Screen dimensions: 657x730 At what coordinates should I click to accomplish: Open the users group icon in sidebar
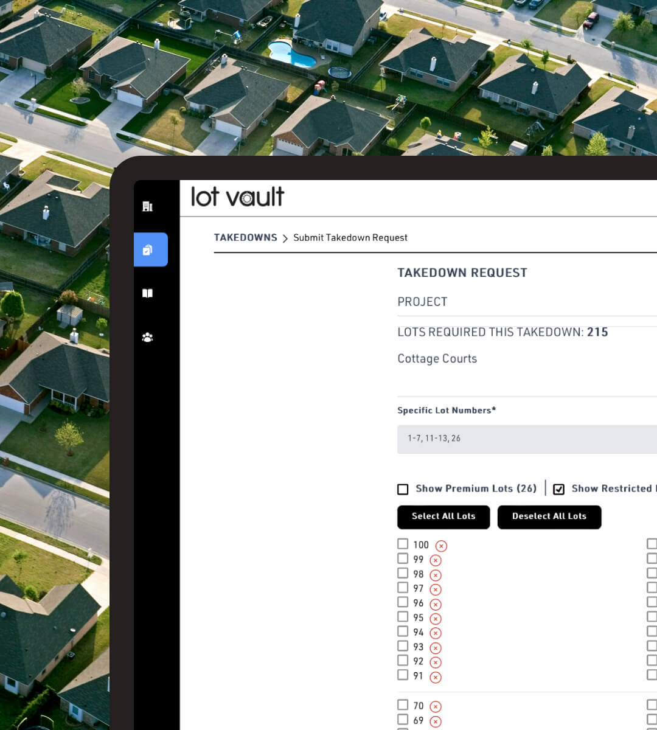[x=147, y=337]
